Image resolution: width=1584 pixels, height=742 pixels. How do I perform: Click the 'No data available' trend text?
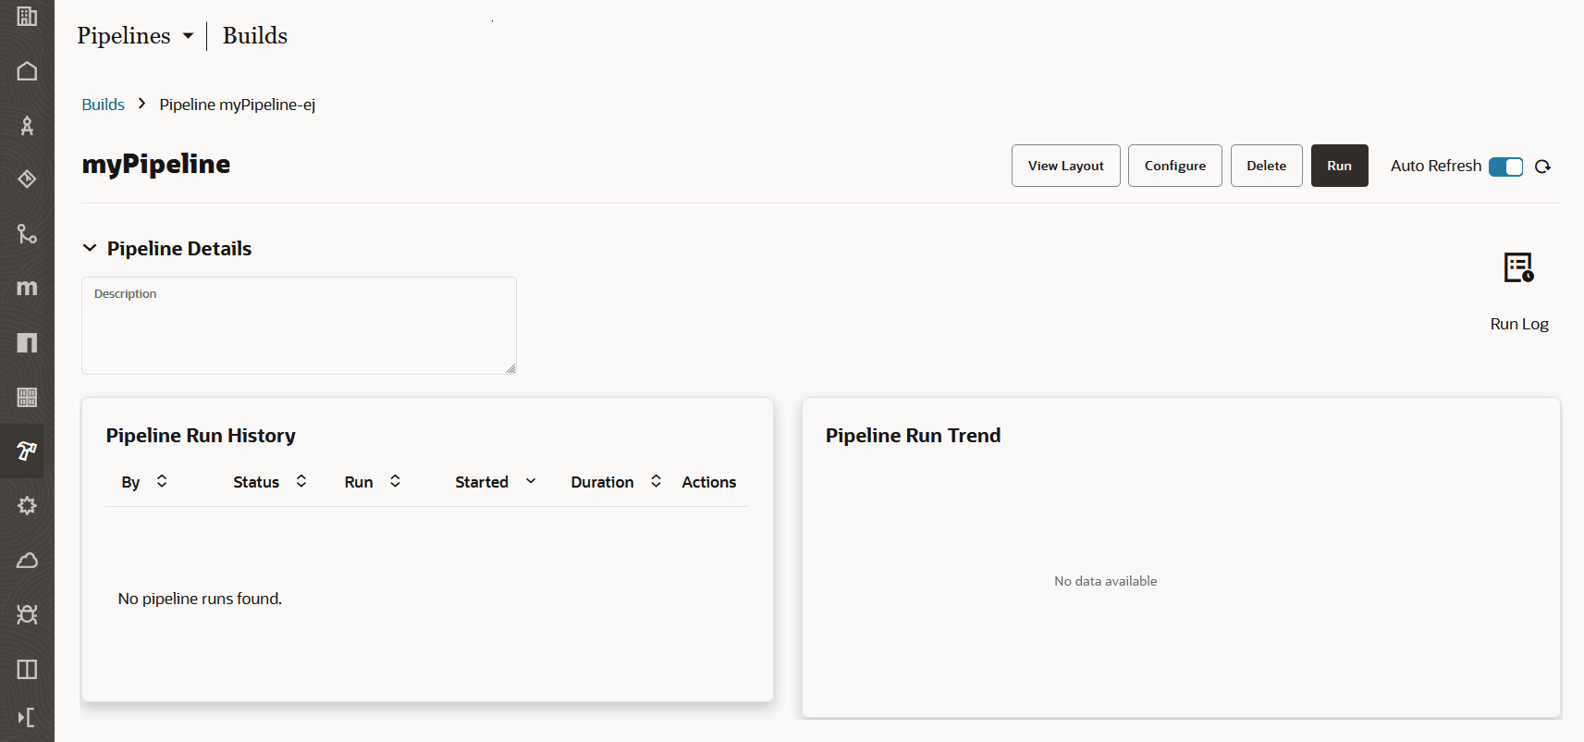coord(1106,581)
